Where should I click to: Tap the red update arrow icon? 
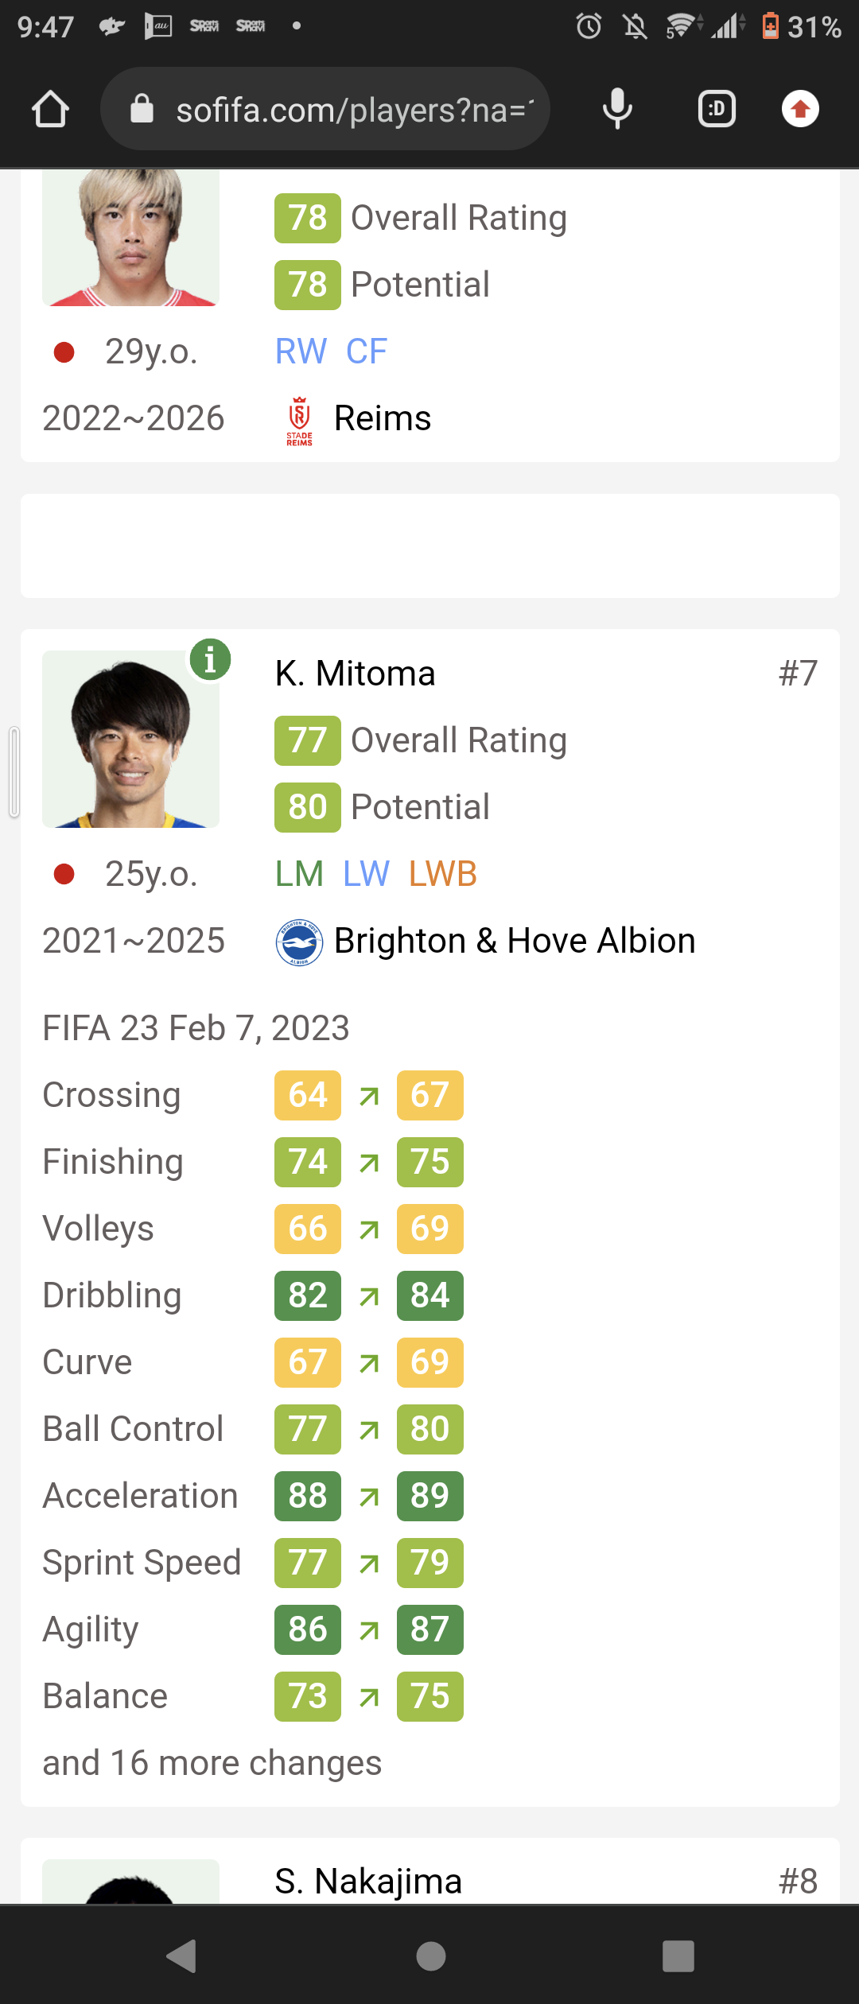800,109
